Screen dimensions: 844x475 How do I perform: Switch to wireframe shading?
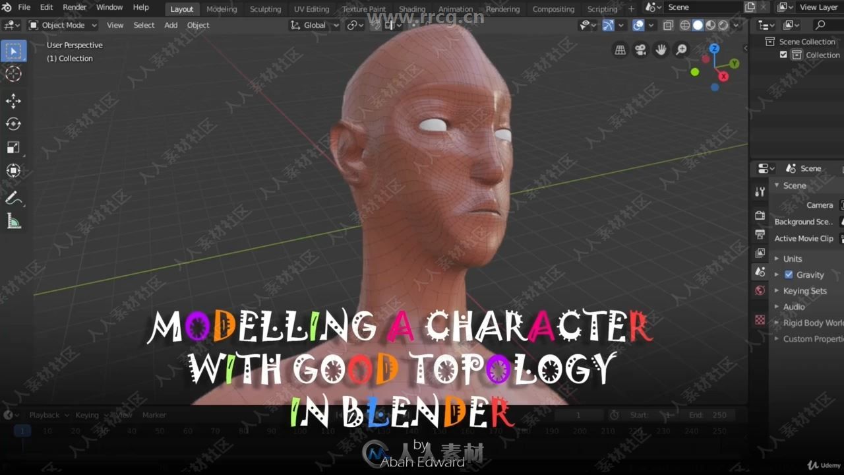coord(685,25)
